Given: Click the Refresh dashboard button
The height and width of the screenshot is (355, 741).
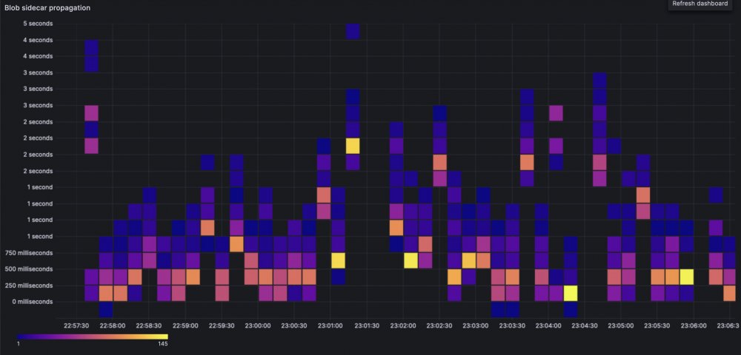Looking at the screenshot, I should (700, 4).
